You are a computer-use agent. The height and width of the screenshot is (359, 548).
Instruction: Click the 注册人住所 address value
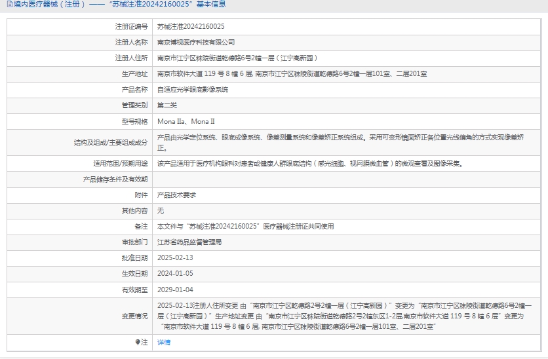[237, 58]
